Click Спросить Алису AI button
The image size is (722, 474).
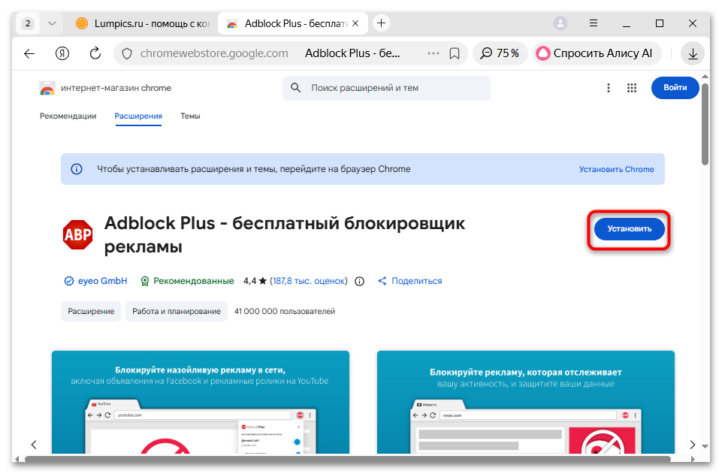[597, 54]
